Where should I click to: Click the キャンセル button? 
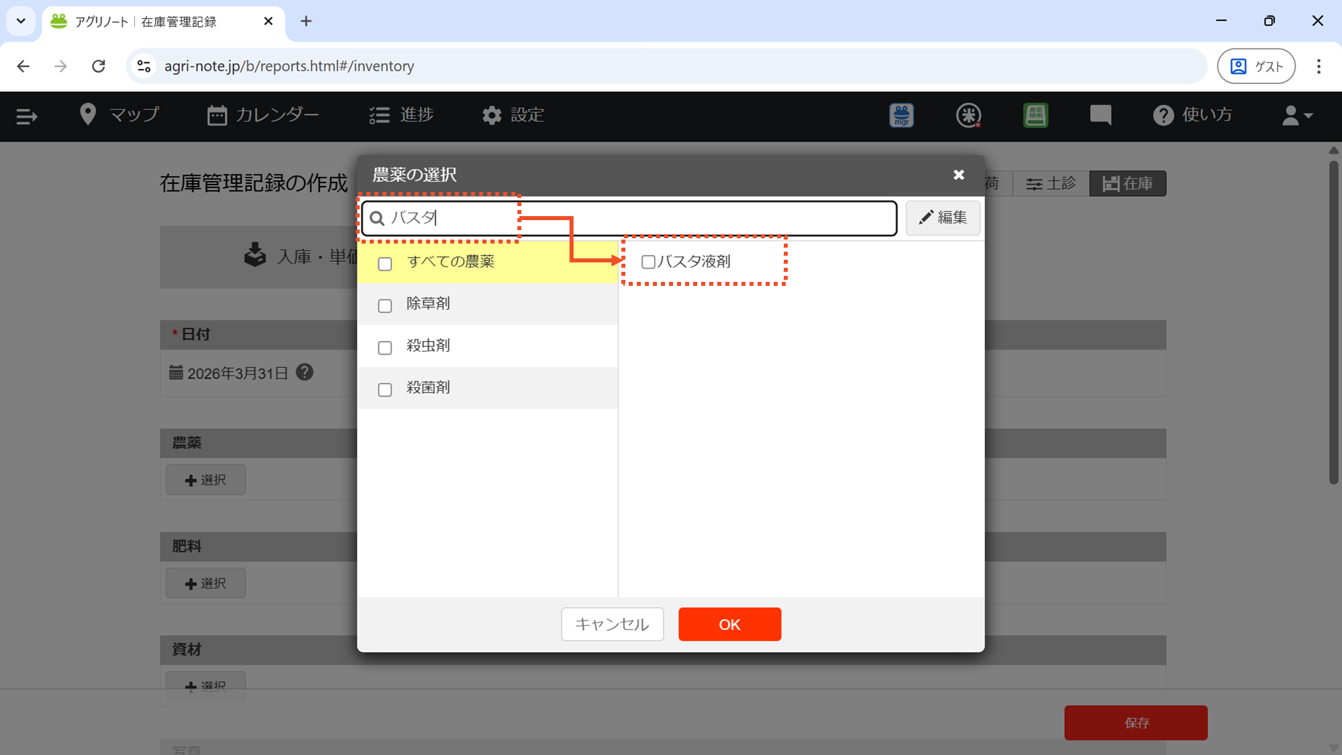click(613, 624)
